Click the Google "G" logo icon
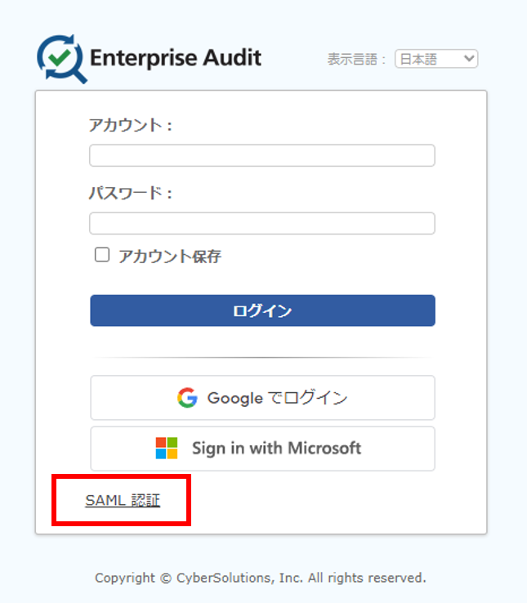The width and height of the screenshot is (527, 603). pos(187,398)
